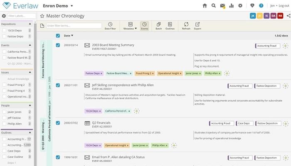Select California Period of Interest timeline bar
The image size is (291, 166).
(49, 103)
